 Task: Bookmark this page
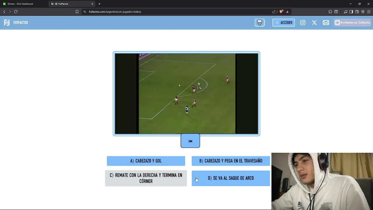77,12
